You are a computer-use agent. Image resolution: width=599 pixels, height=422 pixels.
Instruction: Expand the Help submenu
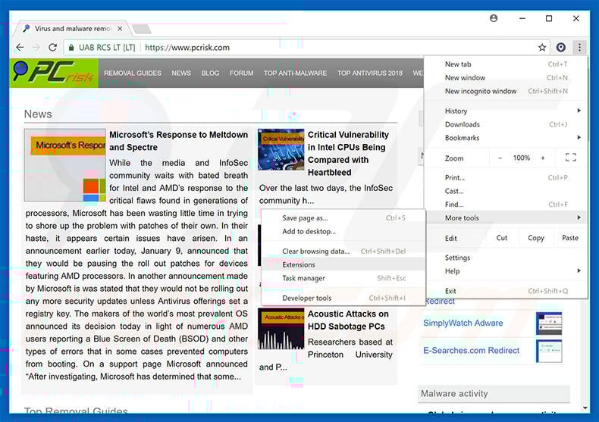pyautogui.click(x=506, y=271)
